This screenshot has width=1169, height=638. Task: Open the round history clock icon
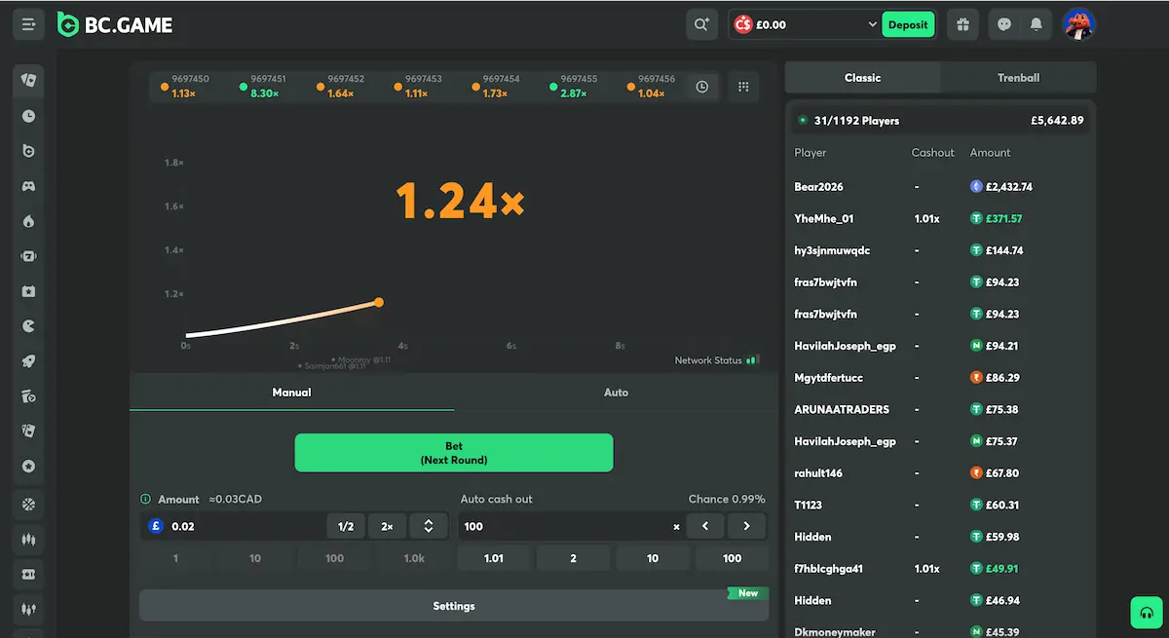(x=702, y=87)
